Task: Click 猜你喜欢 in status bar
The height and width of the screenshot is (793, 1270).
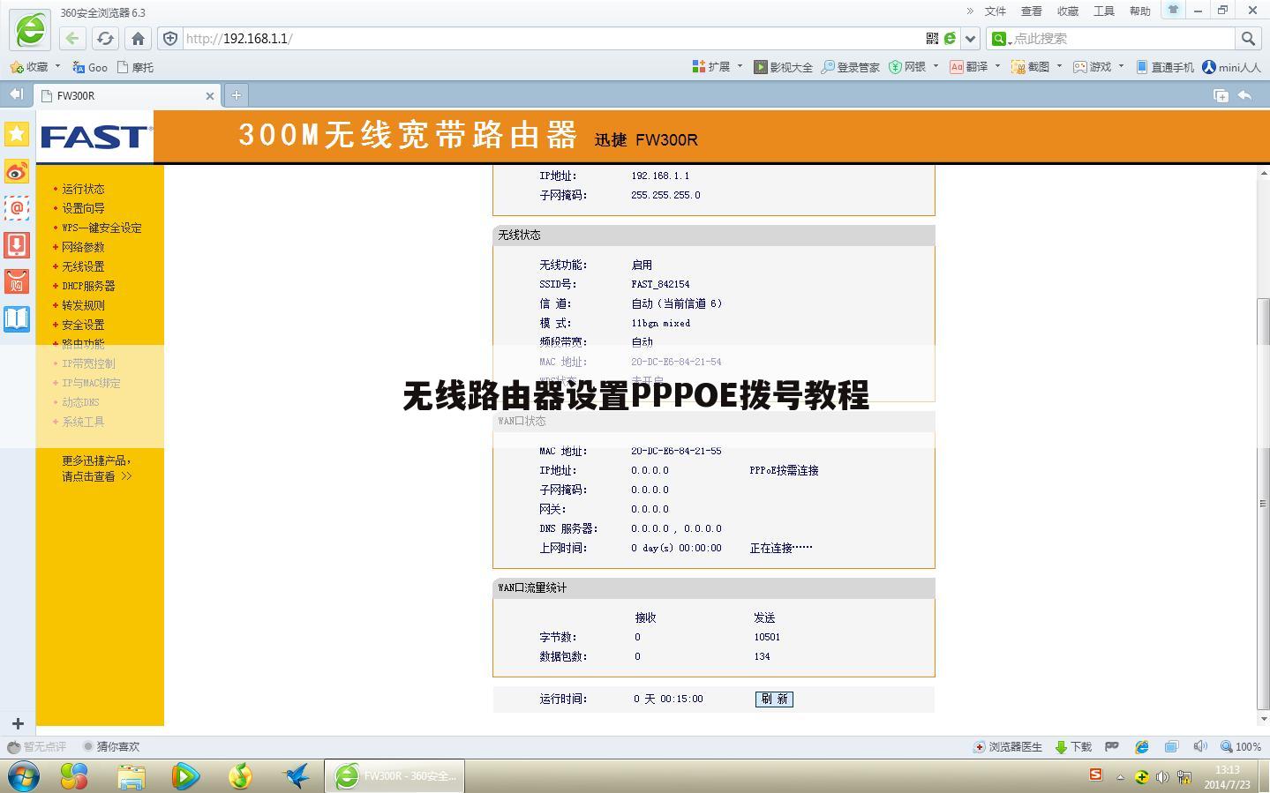Action: click(111, 746)
